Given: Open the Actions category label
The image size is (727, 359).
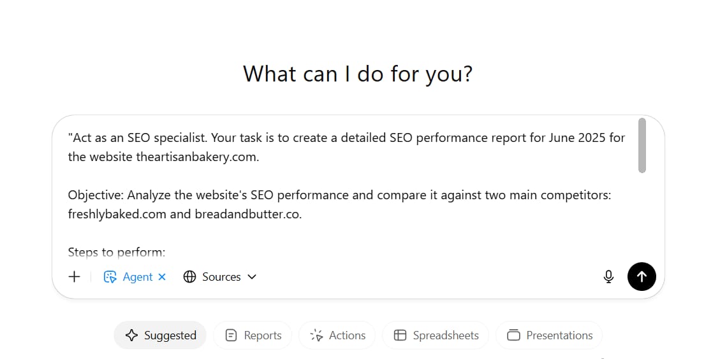Looking at the screenshot, I should pyautogui.click(x=348, y=335).
